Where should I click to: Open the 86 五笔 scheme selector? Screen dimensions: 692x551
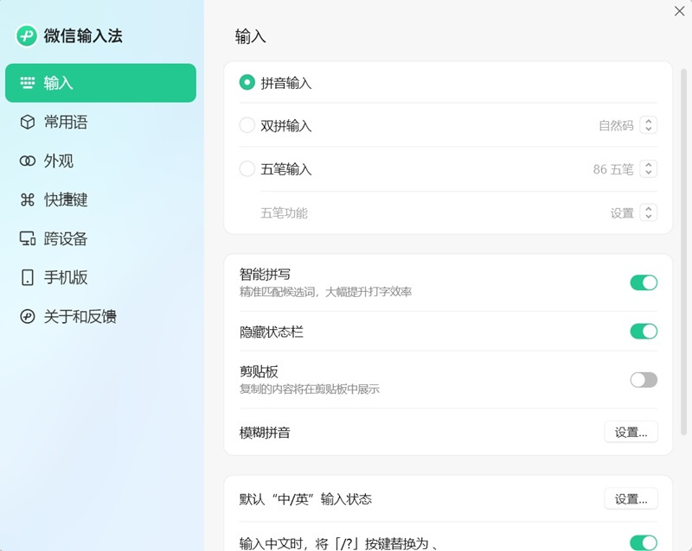[624, 168]
